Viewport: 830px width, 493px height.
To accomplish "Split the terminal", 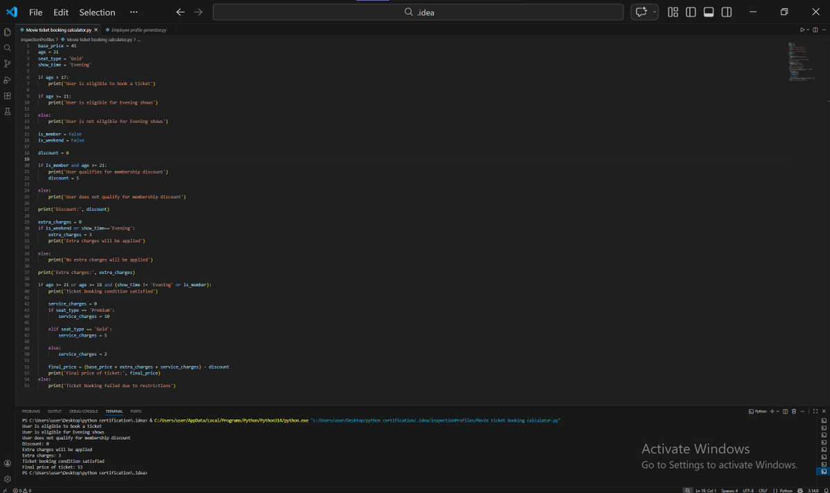I will [785, 411].
